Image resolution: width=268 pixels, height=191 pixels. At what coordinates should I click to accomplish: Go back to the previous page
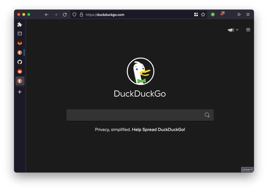(47, 15)
